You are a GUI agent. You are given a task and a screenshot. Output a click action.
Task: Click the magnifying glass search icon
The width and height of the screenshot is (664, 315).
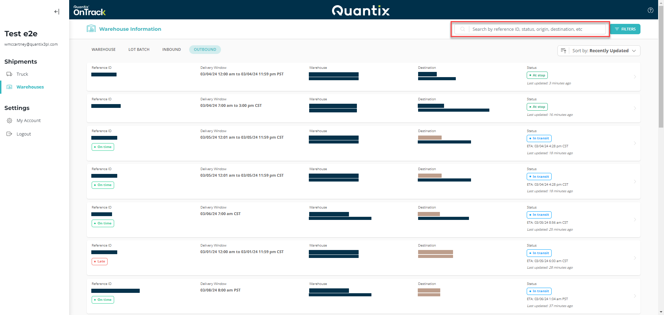(462, 29)
